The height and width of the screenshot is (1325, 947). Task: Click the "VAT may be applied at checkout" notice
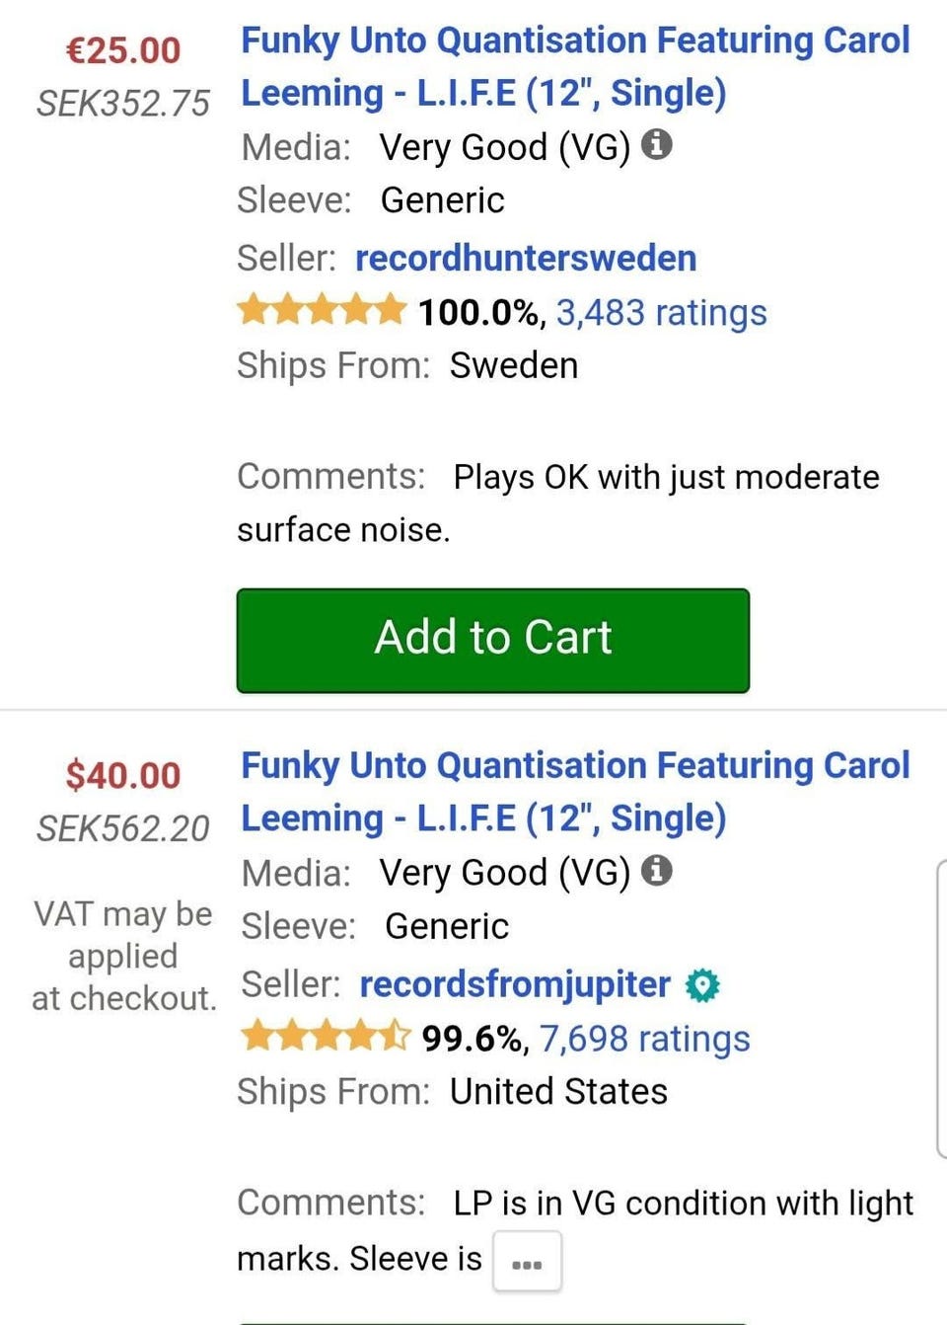click(123, 956)
